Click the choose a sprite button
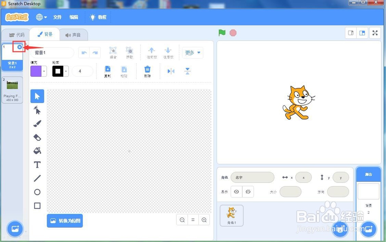Viewport: 386px width, 242px height. [340, 229]
